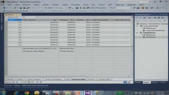Image resolution: width=169 pixels, height=95 pixels.
Task: Click the Solution Explorer search magnifier icon
Action: pos(165,21)
